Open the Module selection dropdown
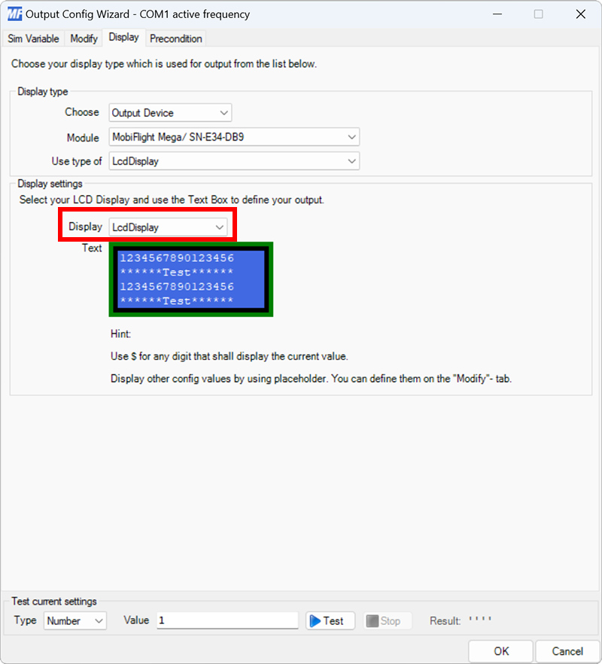Image resolution: width=602 pixels, height=664 pixels. (233, 136)
